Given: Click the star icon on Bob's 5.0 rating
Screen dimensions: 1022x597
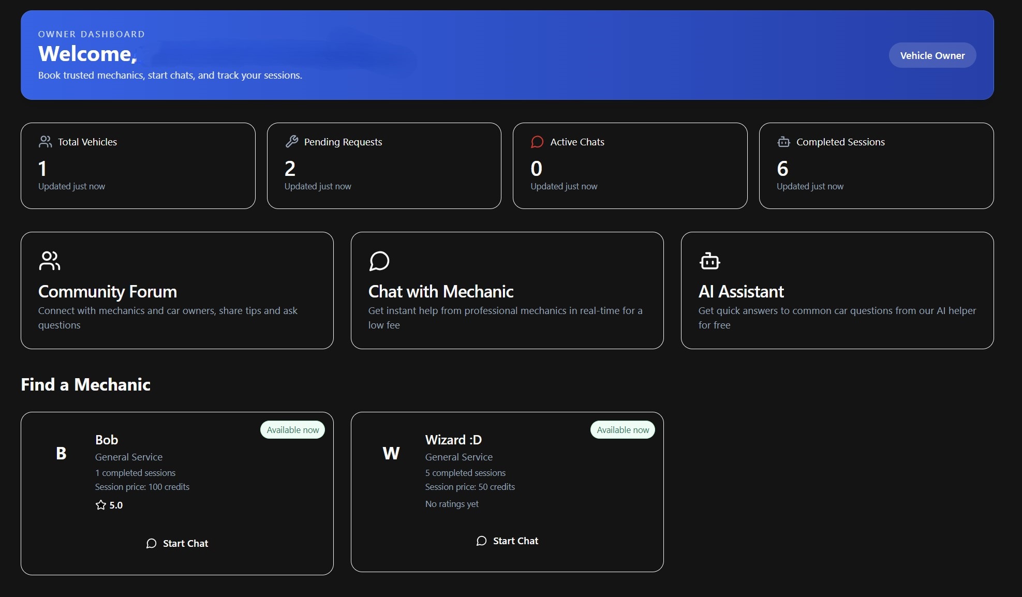Looking at the screenshot, I should (x=101, y=505).
